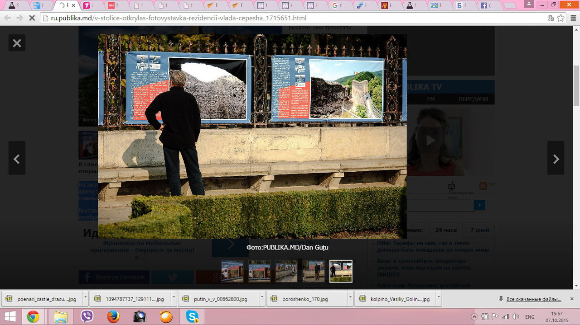This screenshot has height=325, width=580.
Task: Expand the dropdown arrow for poroshenko_170.jpg
Action: pyautogui.click(x=350, y=299)
